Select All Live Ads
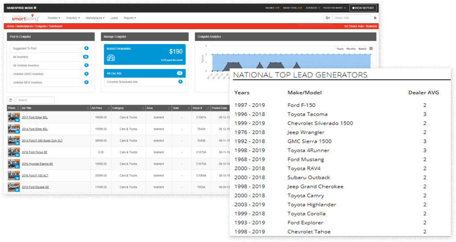Image resolution: width=456 pixels, height=242 pixels. pyautogui.click(x=145, y=73)
